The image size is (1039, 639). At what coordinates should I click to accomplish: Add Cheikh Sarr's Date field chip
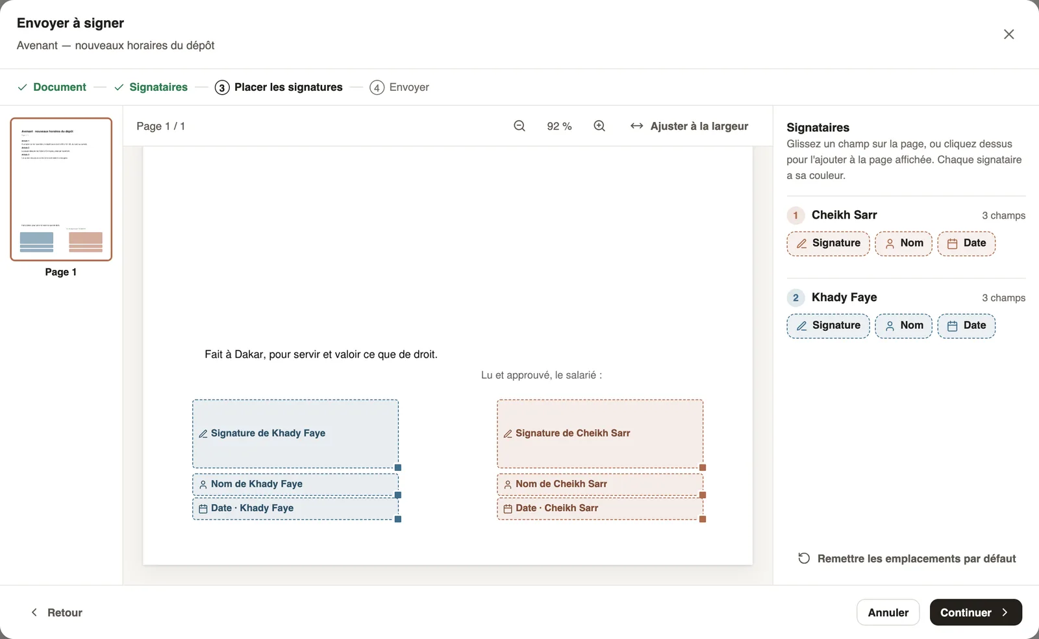[x=966, y=243]
